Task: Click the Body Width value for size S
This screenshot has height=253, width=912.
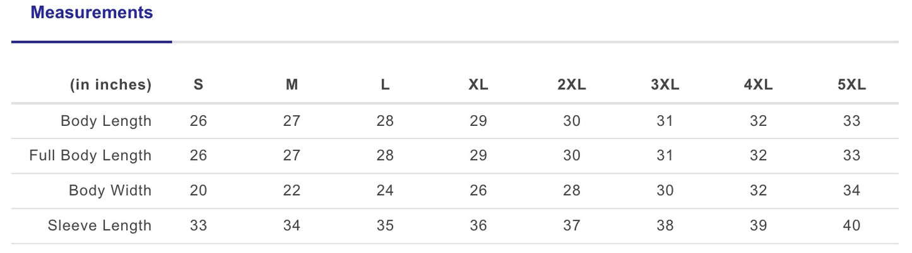Action: point(198,191)
